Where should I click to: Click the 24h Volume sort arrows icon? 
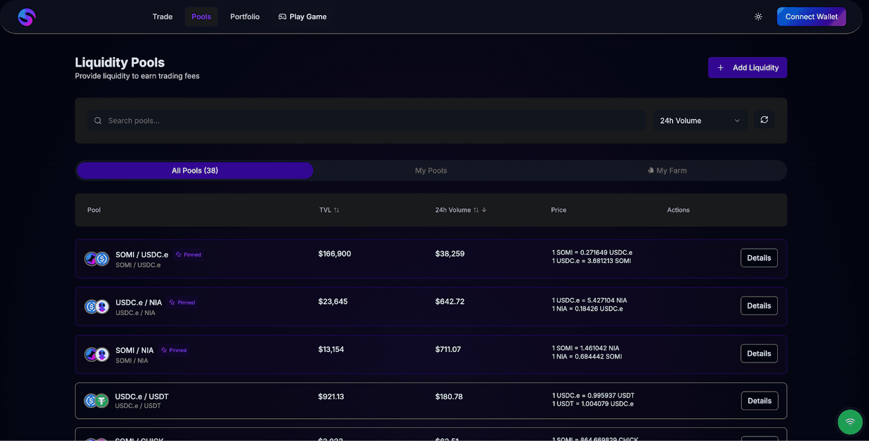(x=476, y=210)
